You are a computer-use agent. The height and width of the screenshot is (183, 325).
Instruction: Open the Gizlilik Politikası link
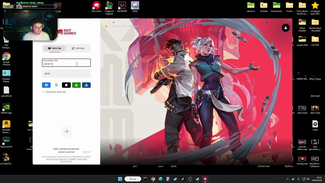click(56, 159)
